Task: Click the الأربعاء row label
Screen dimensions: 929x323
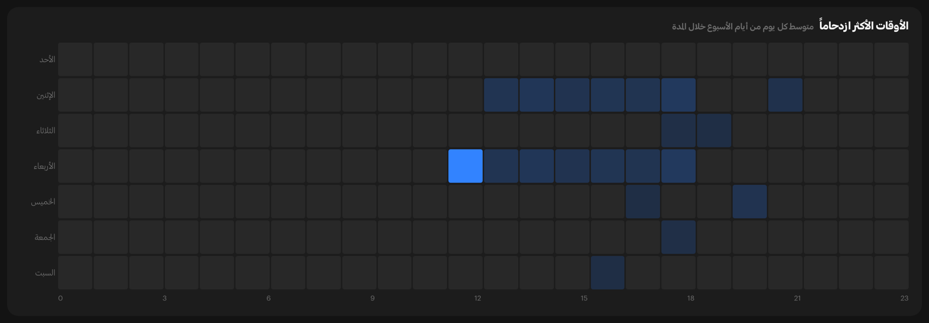Action: pos(44,166)
